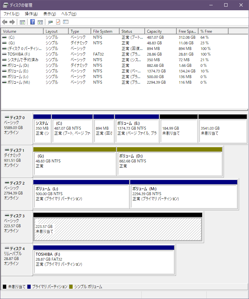Sort by the File System column header
The image size is (249, 299).
click(x=105, y=31)
